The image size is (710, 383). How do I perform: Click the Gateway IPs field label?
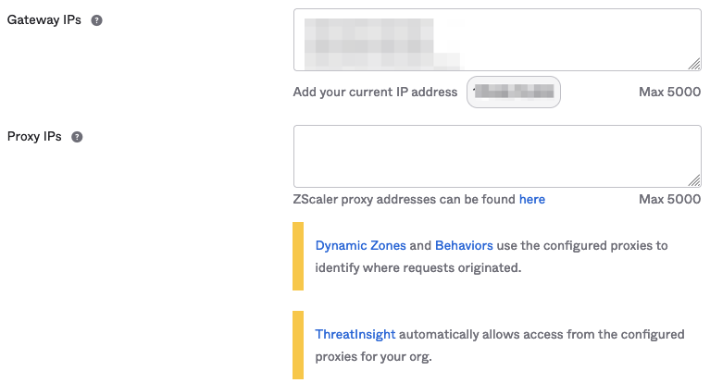[x=44, y=20]
